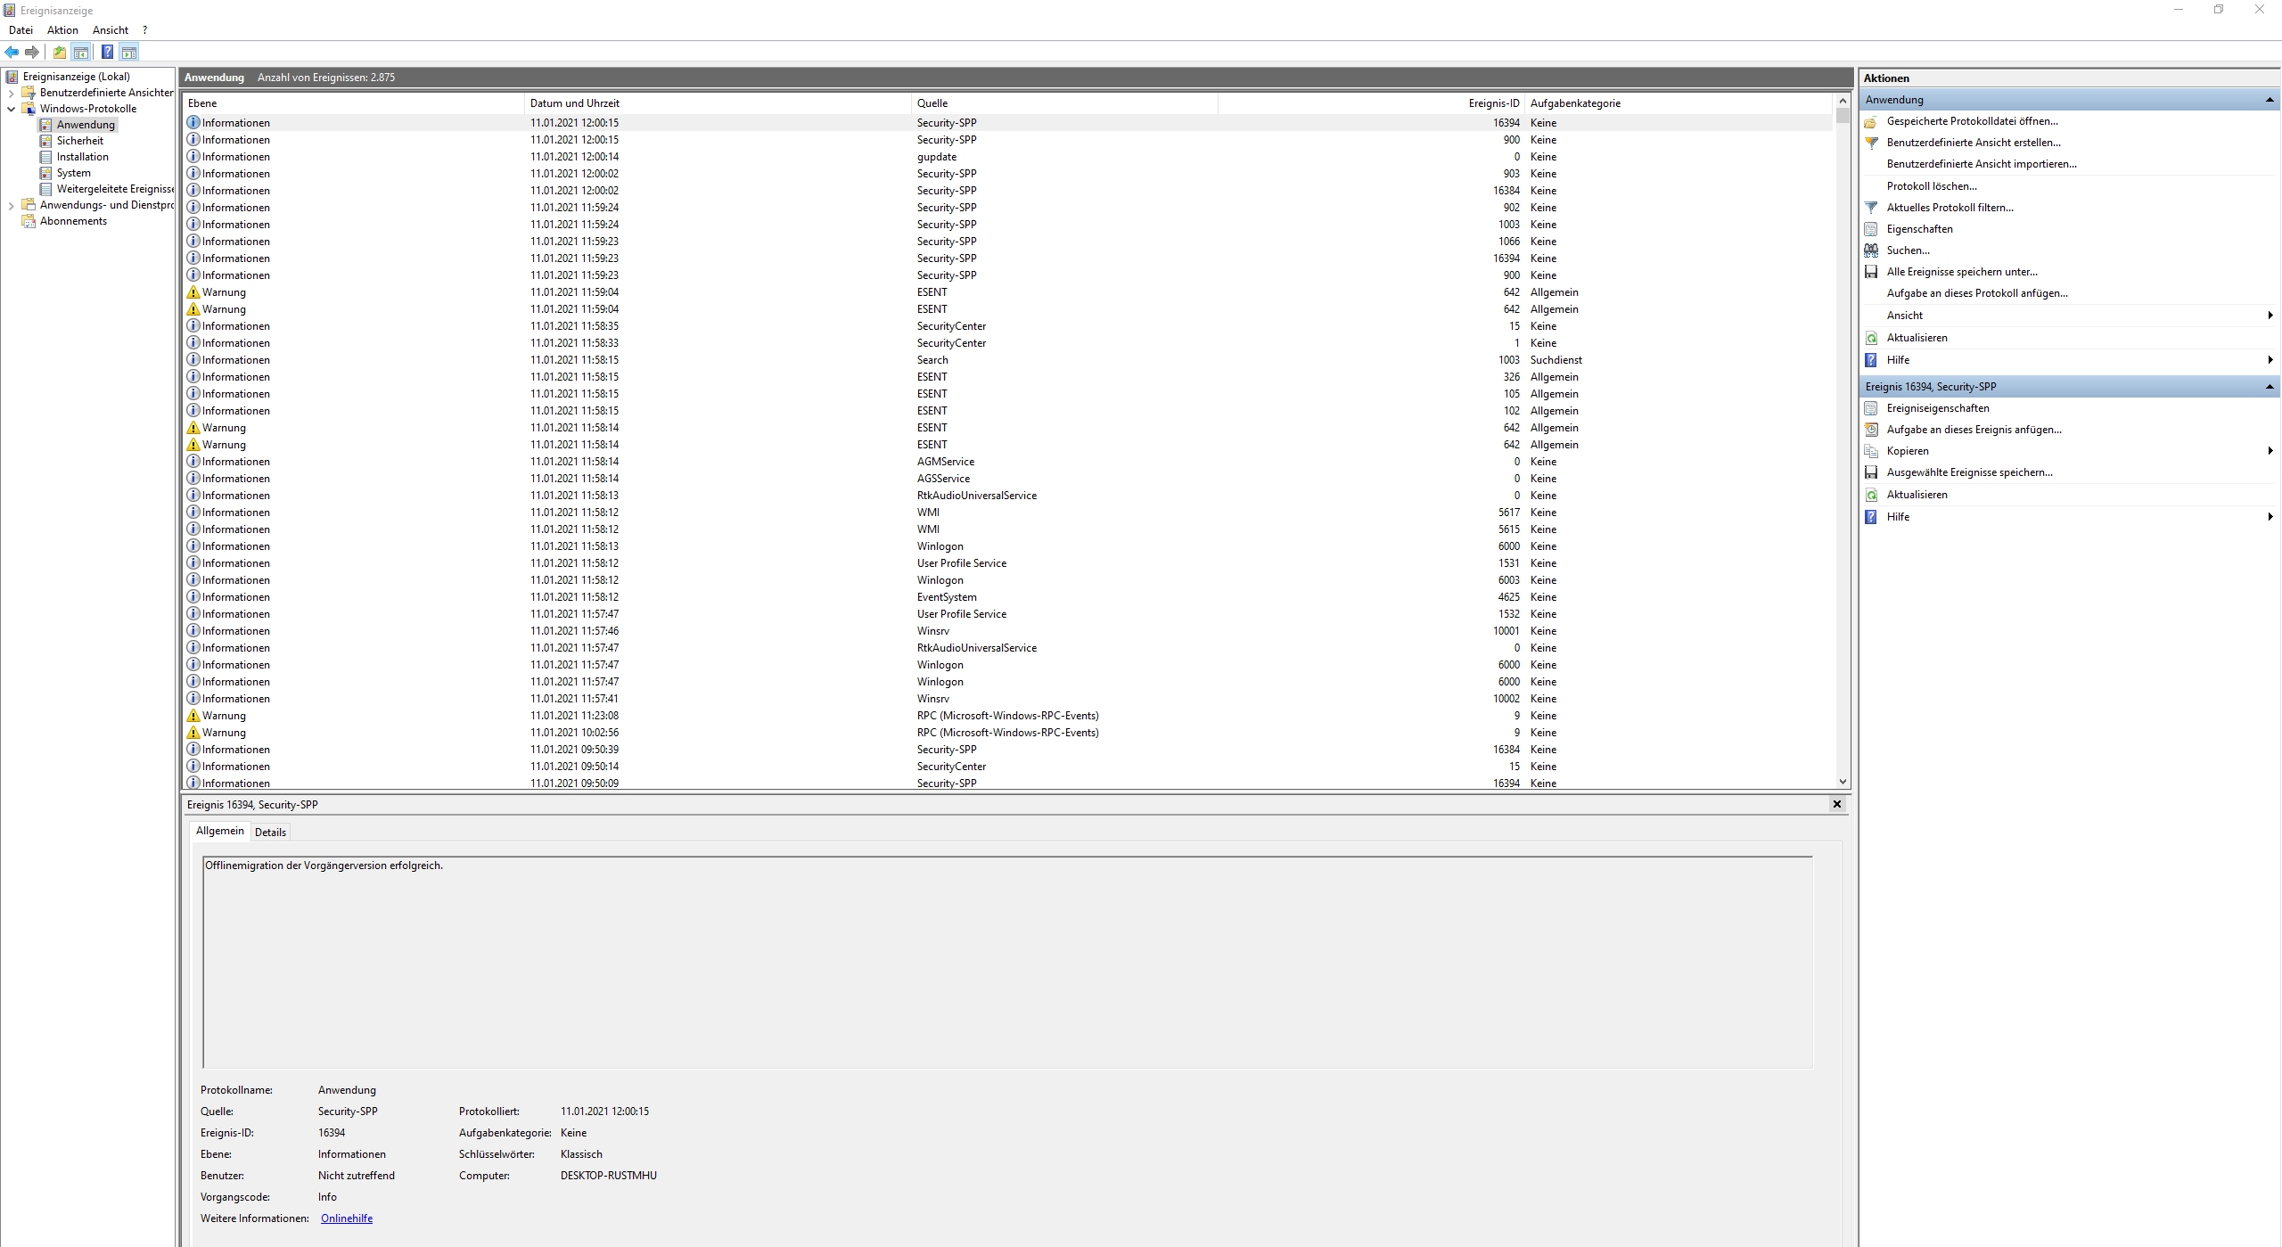Select the Sicherheit log in tree
The image size is (2282, 1247).
coord(79,141)
